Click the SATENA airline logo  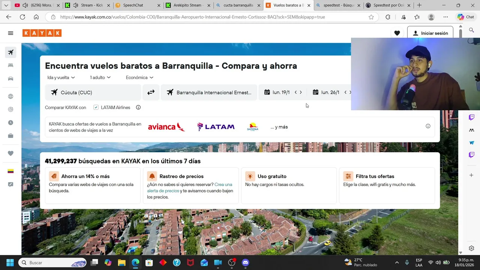[252, 127]
